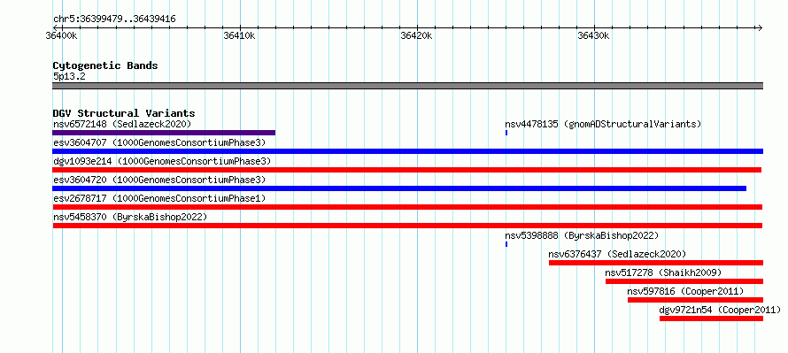Image resolution: width=788 pixels, height=353 pixels.
Task: Click the red nsv597816 variant bar
Action: point(696,300)
